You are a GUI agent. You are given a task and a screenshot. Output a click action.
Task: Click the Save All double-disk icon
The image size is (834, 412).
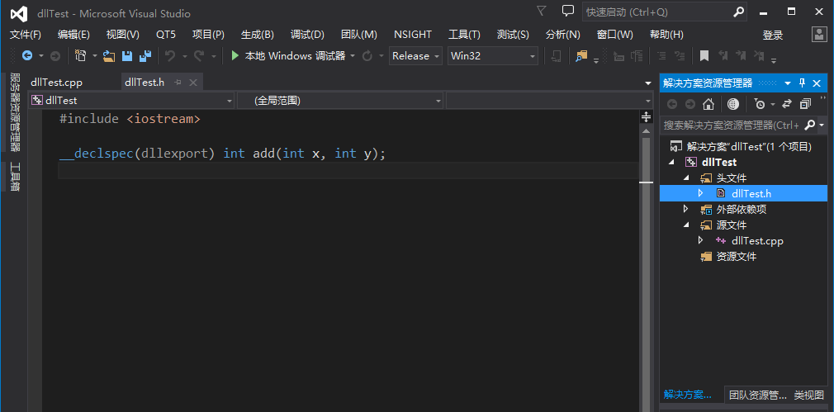click(145, 56)
